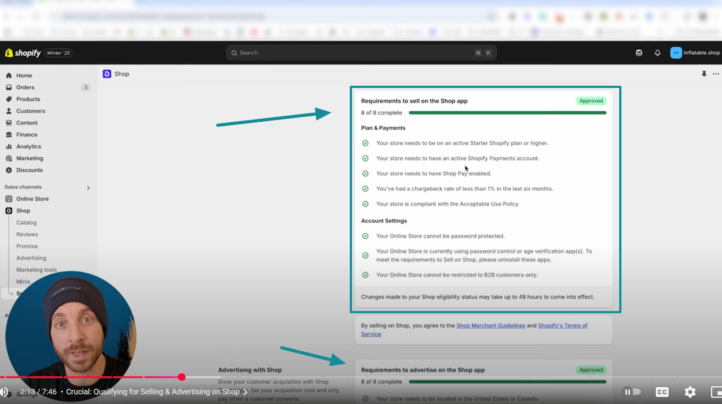Image resolution: width=722 pixels, height=404 pixels.
Task: Click the Analytics bar chart icon
Action: point(9,146)
